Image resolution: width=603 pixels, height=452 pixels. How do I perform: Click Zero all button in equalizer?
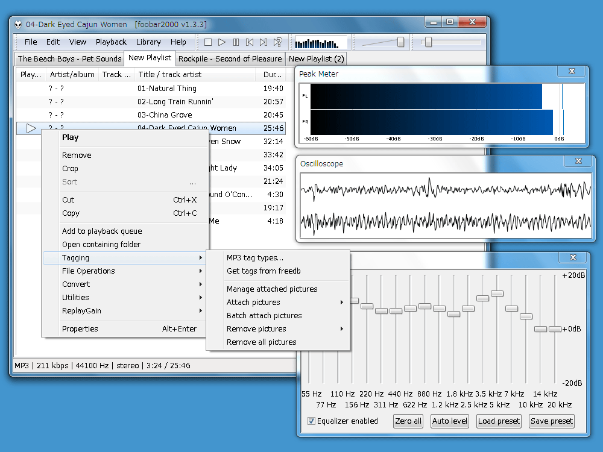click(408, 421)
